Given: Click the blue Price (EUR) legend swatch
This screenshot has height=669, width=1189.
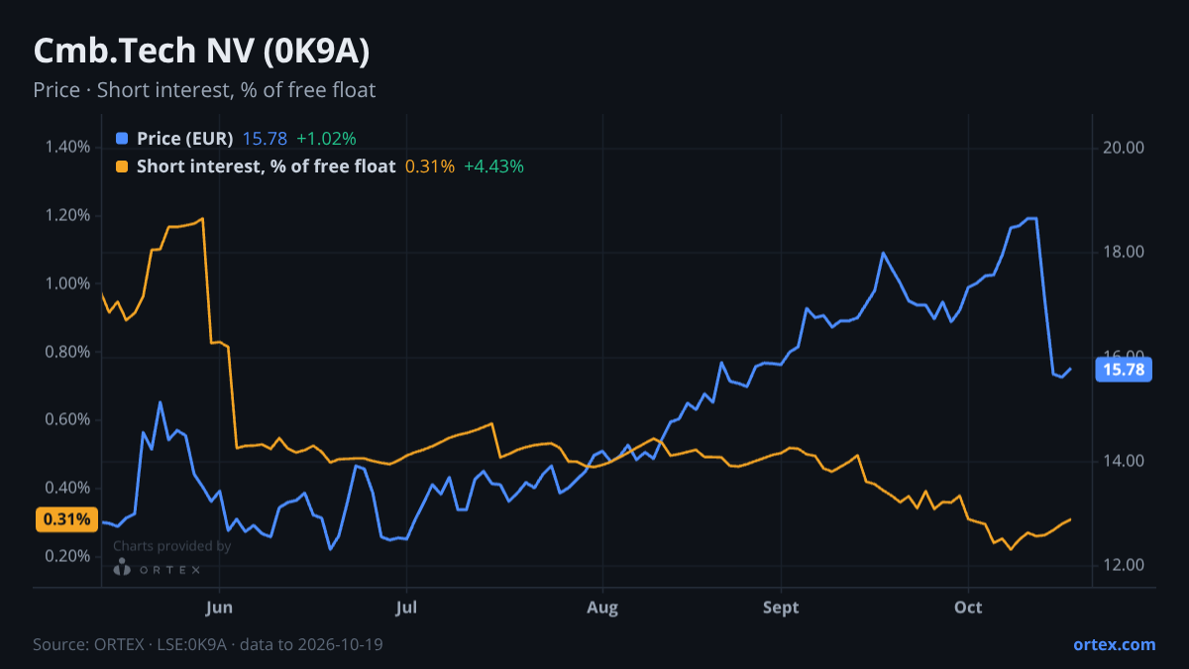Looking at the screenshot, I should point(122,138).
